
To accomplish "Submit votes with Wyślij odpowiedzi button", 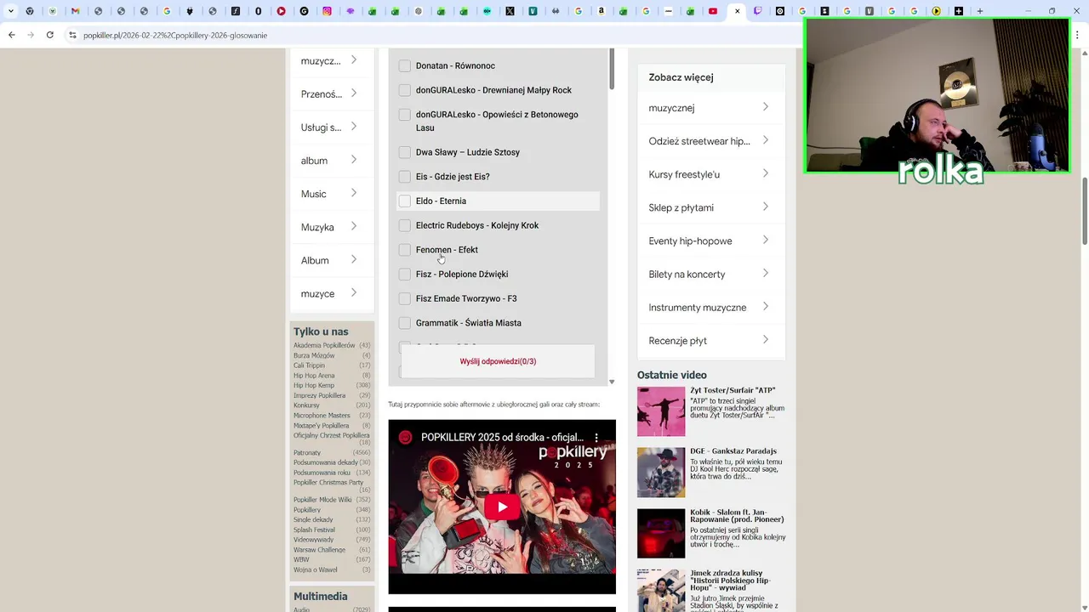I will pos(498,361).
